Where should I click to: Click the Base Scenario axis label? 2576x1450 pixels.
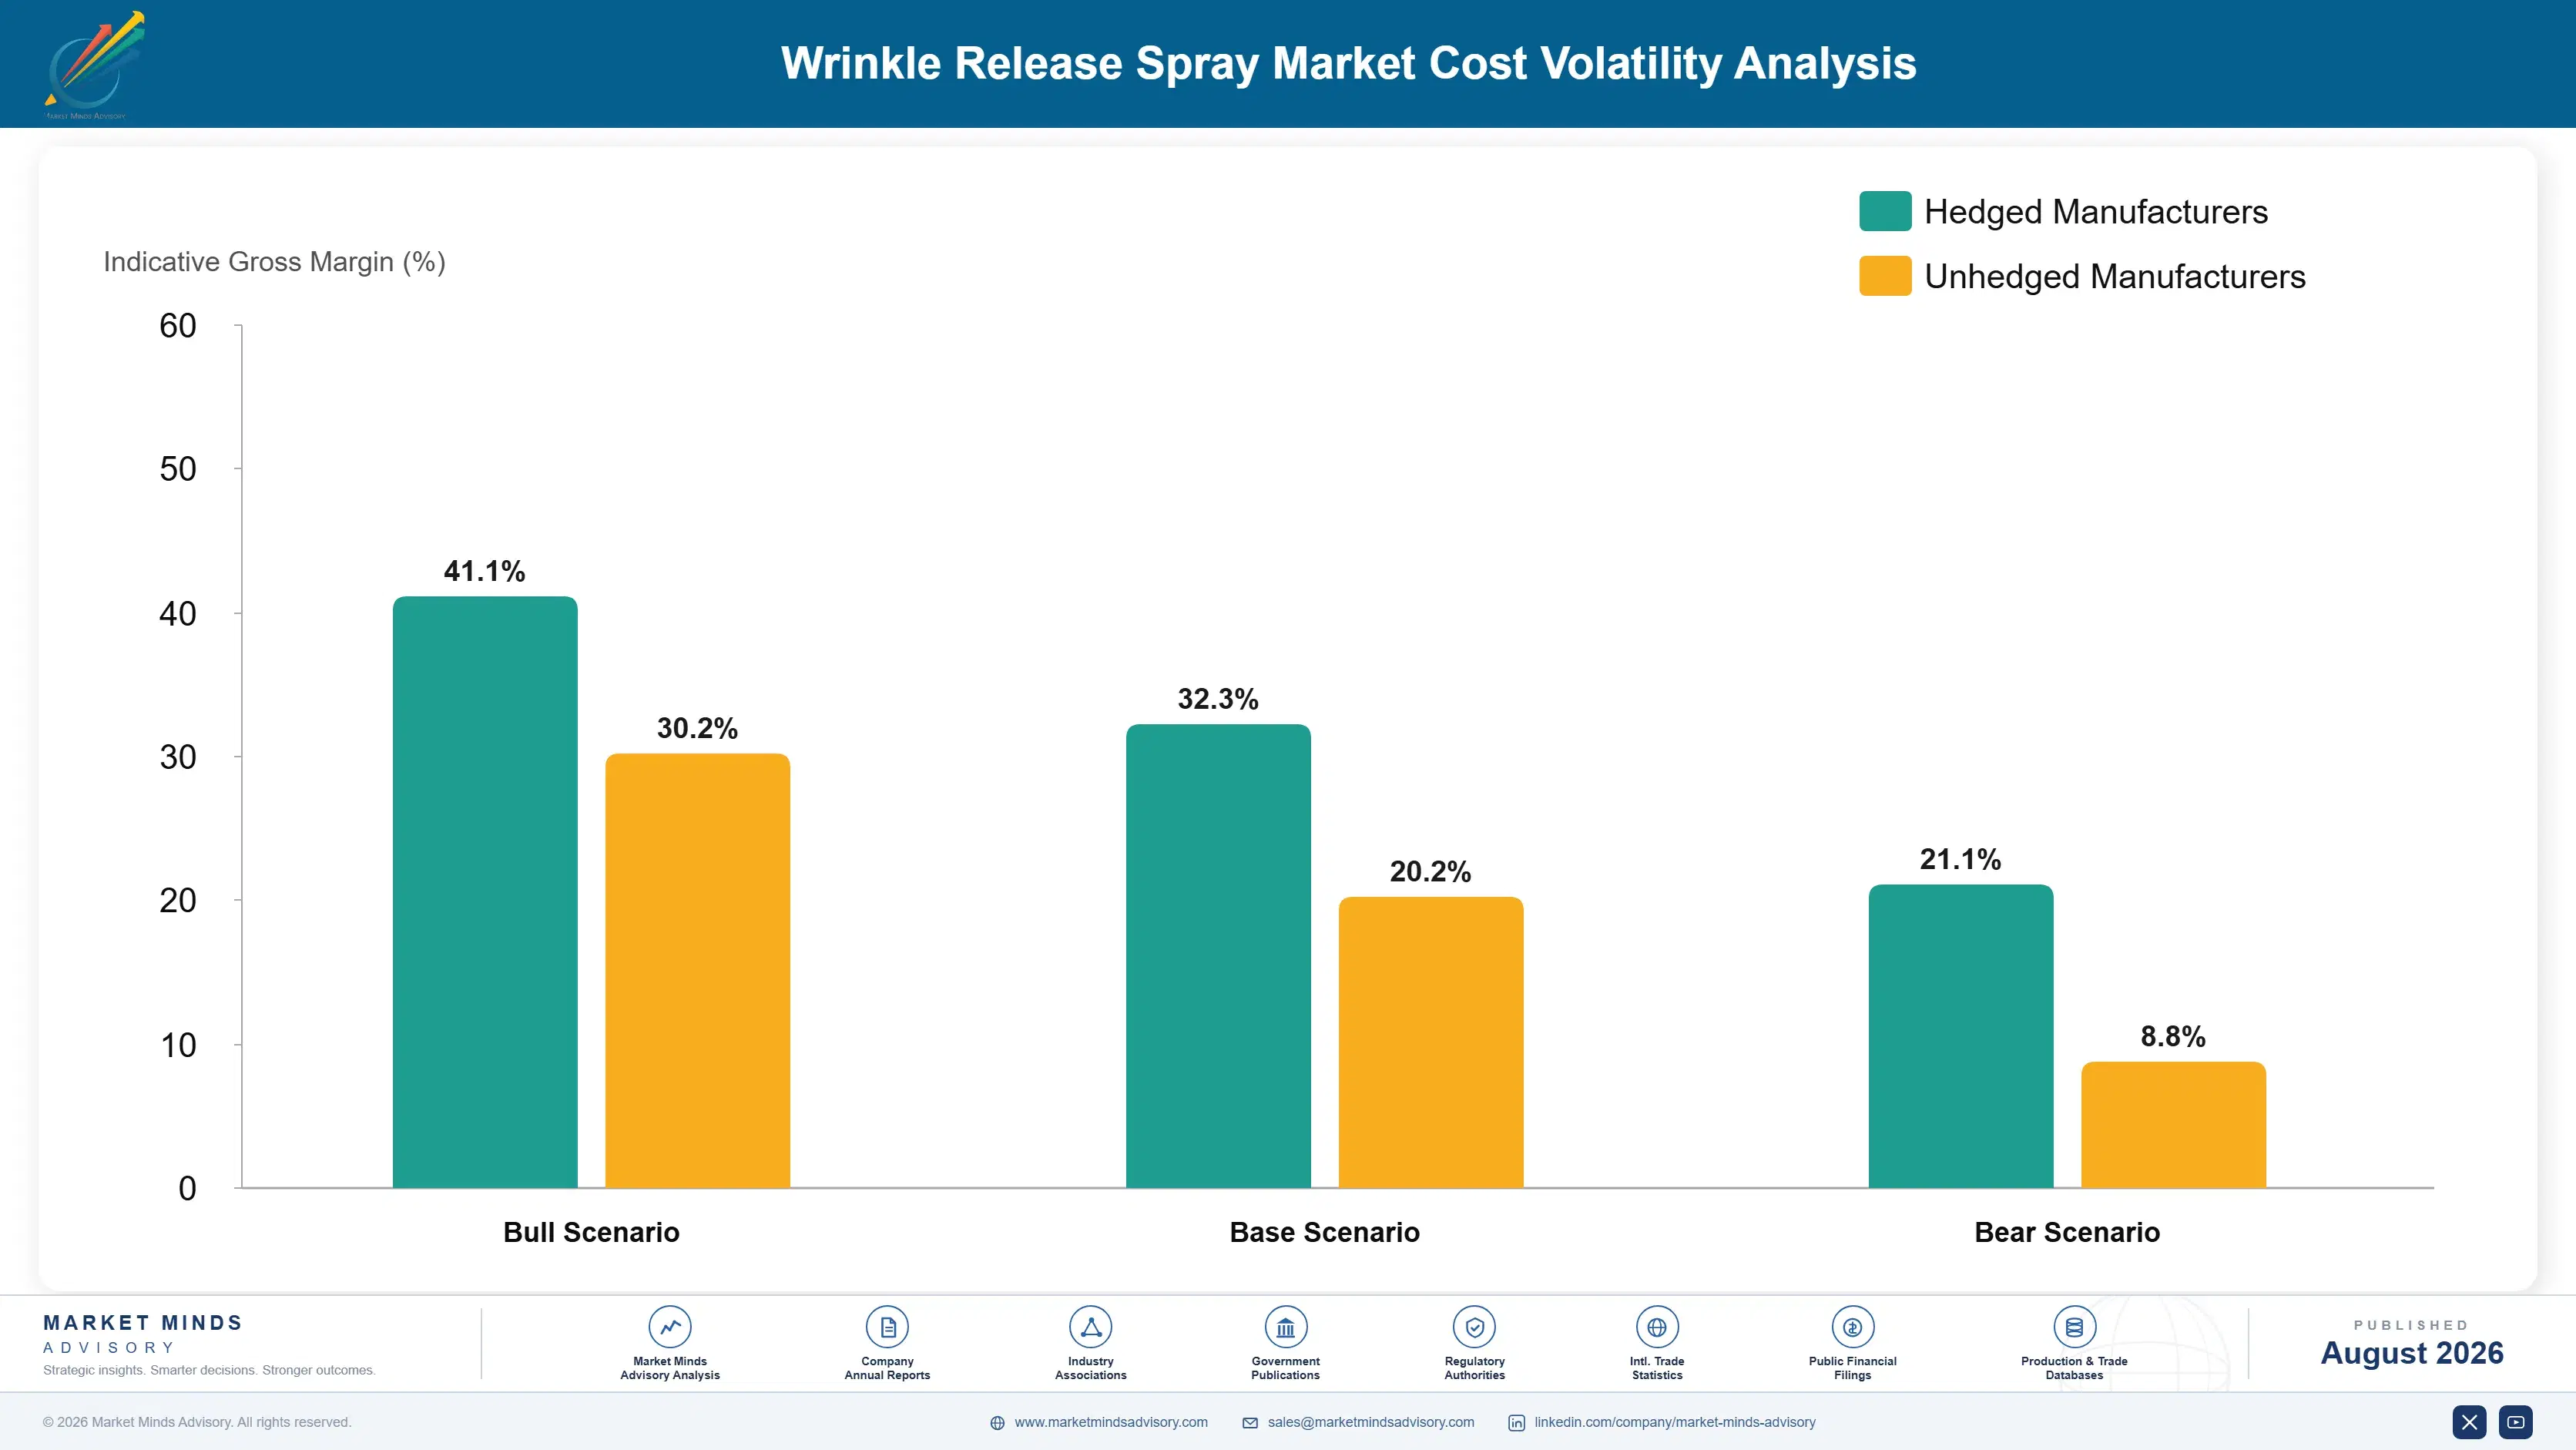(1325, 1232)
